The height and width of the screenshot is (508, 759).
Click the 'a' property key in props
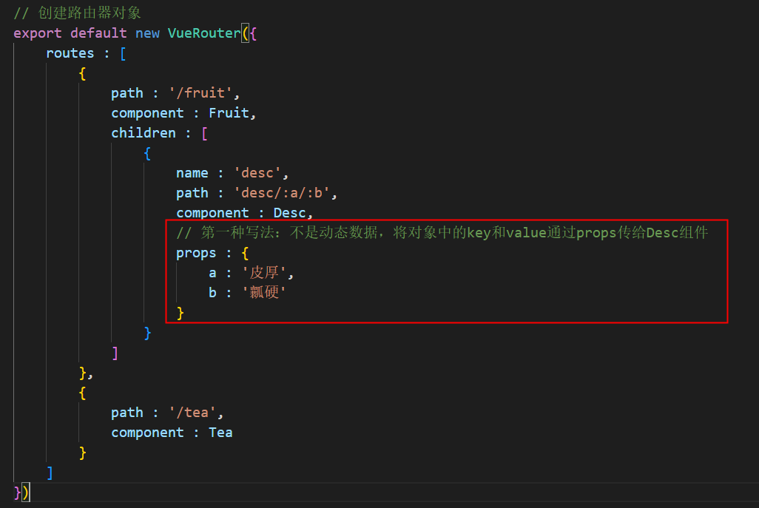point(212,272)
